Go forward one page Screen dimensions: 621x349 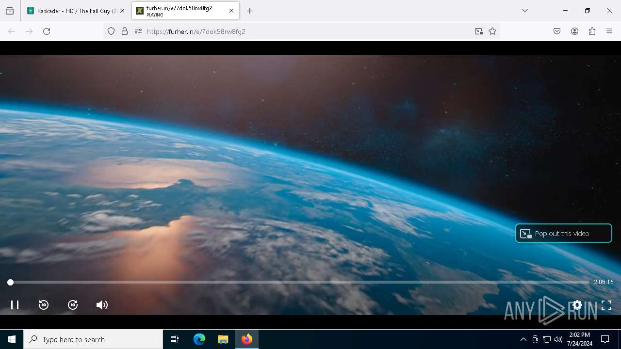coord(29,32)
